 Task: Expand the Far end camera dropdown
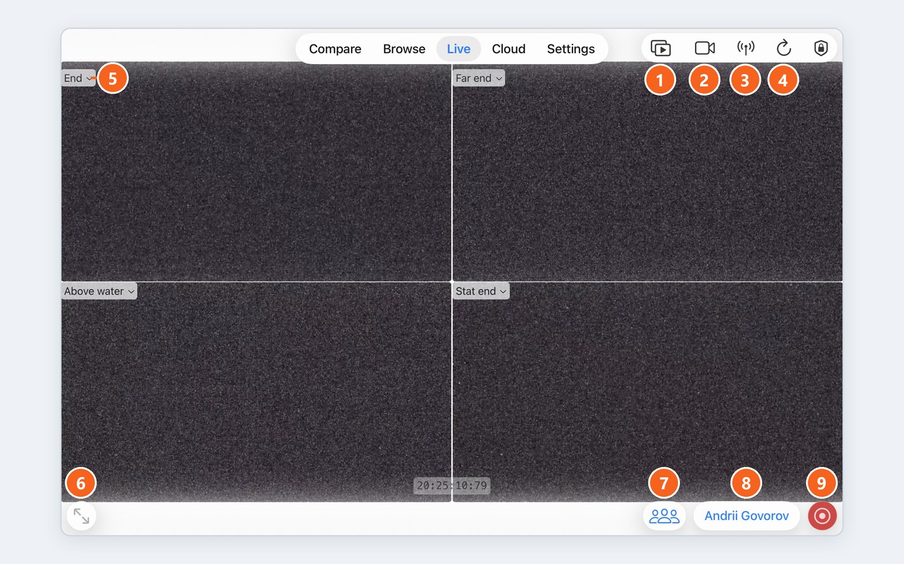(479, 78)
